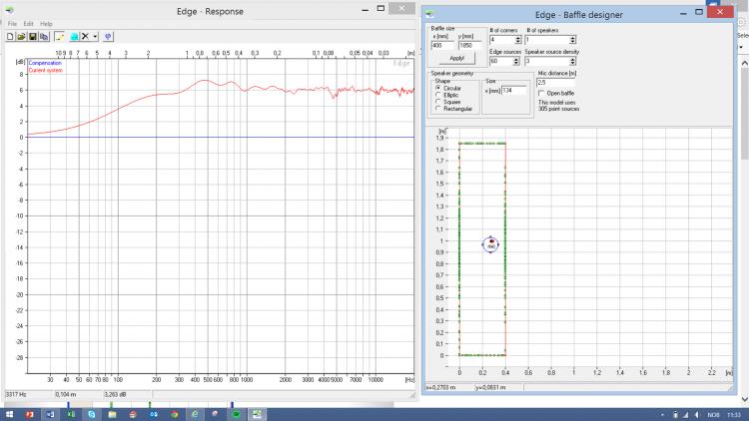
Task: Click the Open file folder icon
Action: (x=21, y=36)
